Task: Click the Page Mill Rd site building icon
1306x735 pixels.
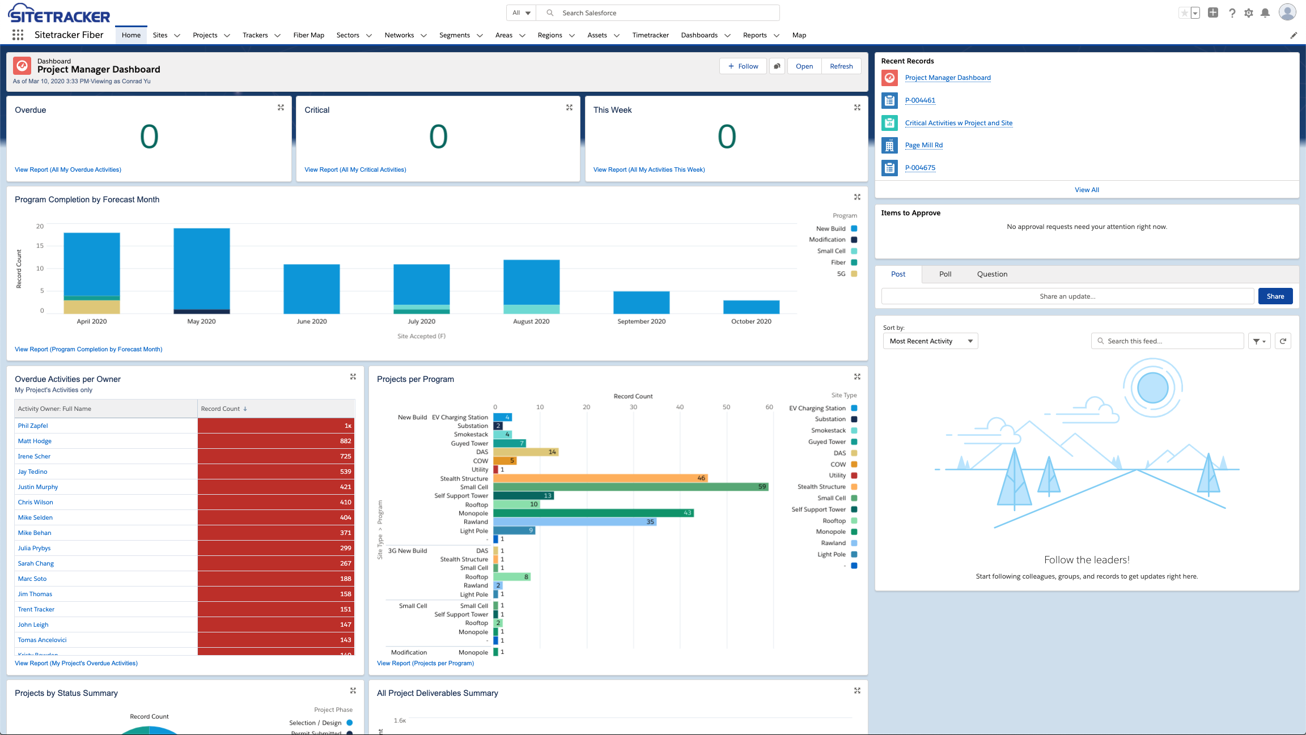Action: coord(890,146)
